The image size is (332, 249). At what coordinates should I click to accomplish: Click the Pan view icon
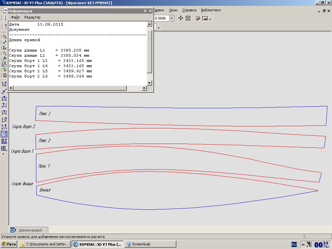pos(181,18)
